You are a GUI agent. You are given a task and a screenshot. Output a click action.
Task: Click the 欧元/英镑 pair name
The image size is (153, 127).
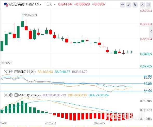click(x=17, y=4)
